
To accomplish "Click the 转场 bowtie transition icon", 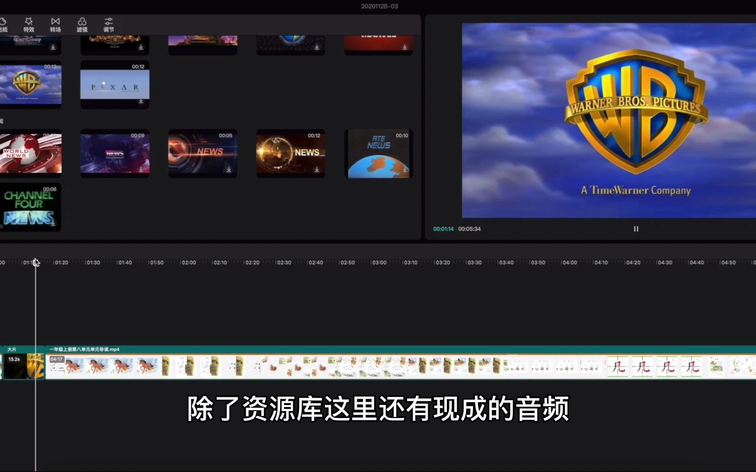I will (x=55, y=21).
